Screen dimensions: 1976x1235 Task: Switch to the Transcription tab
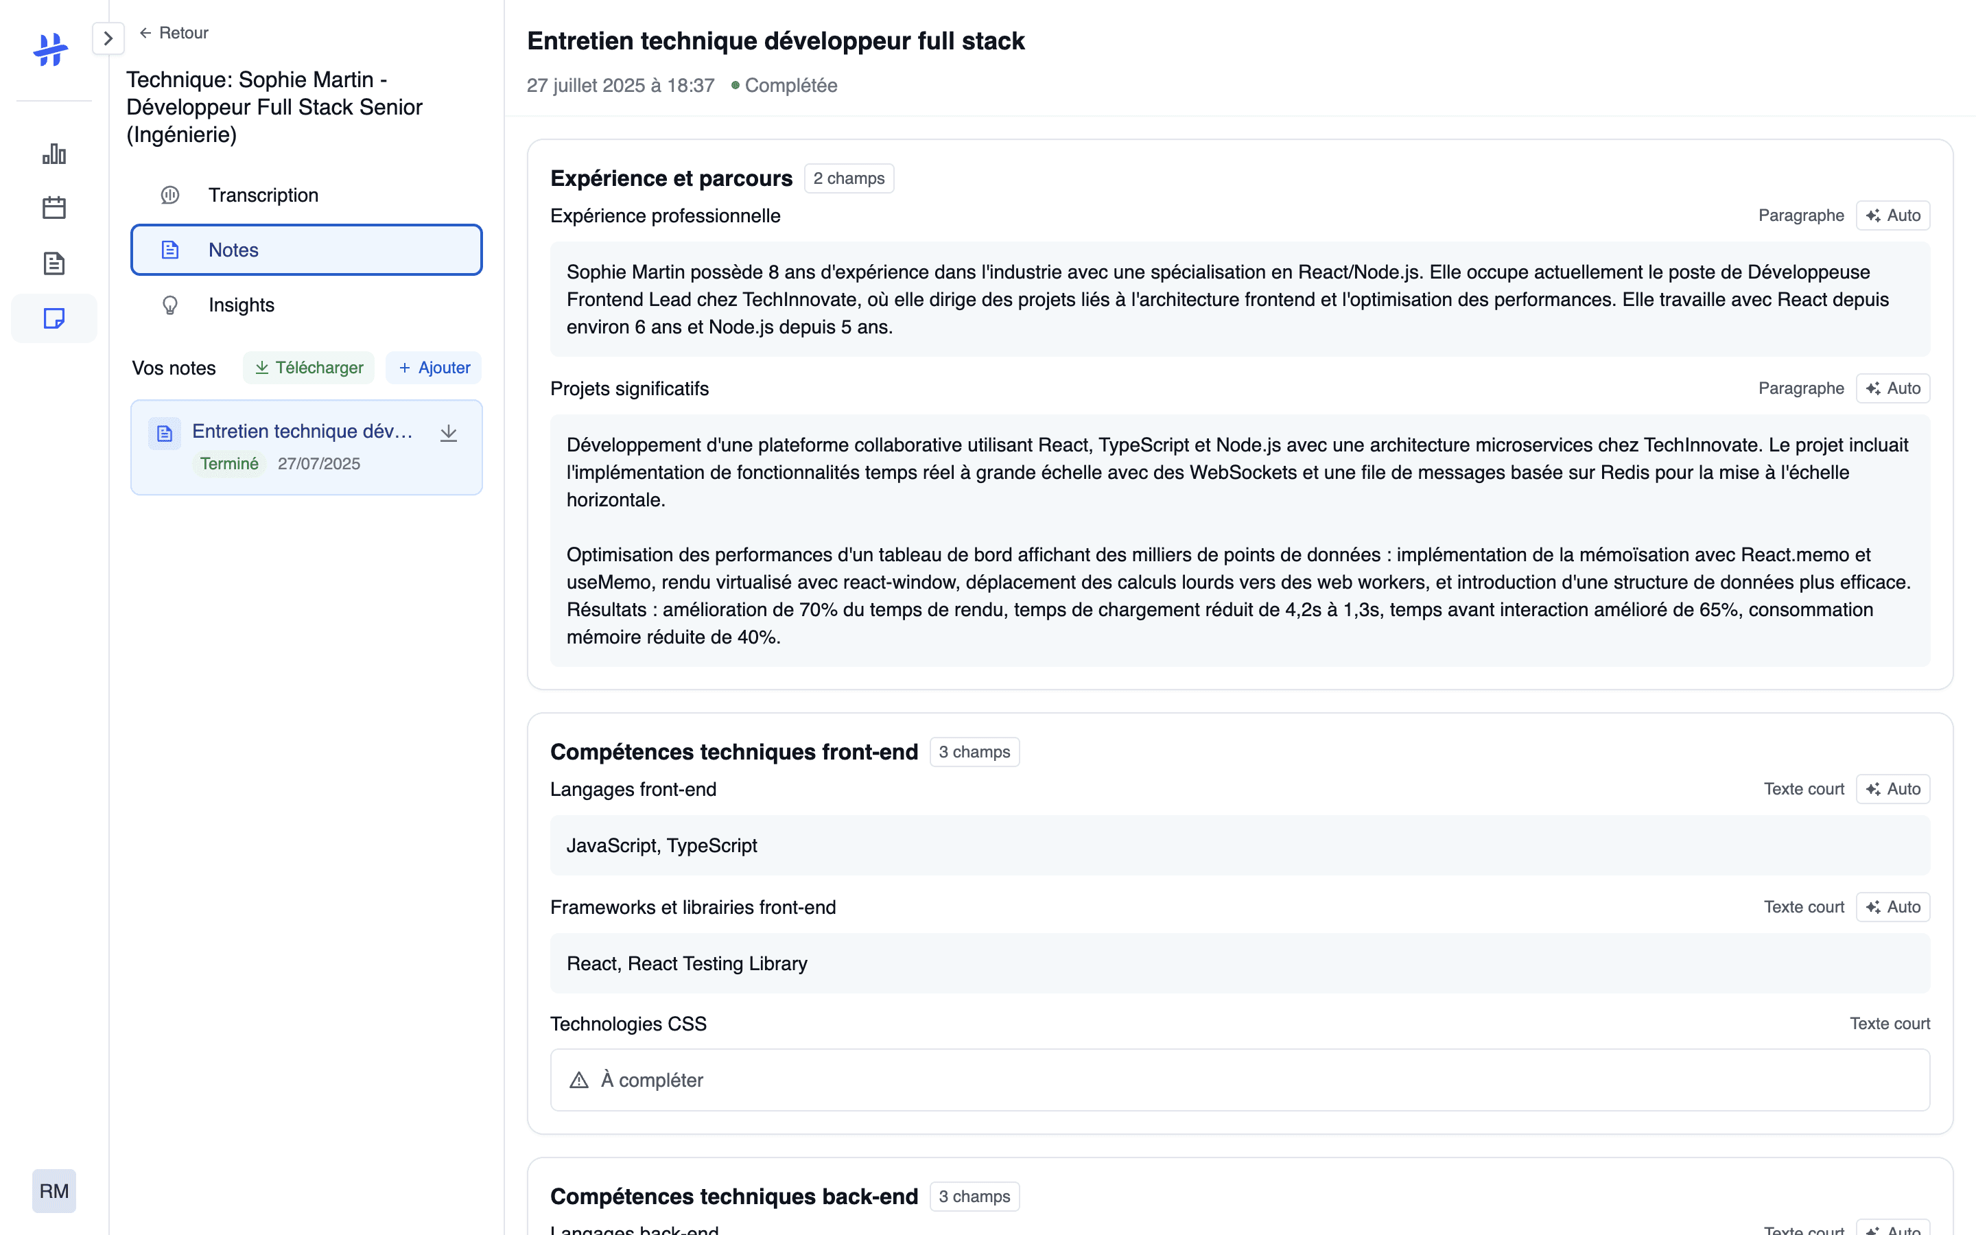click(263, 196)
